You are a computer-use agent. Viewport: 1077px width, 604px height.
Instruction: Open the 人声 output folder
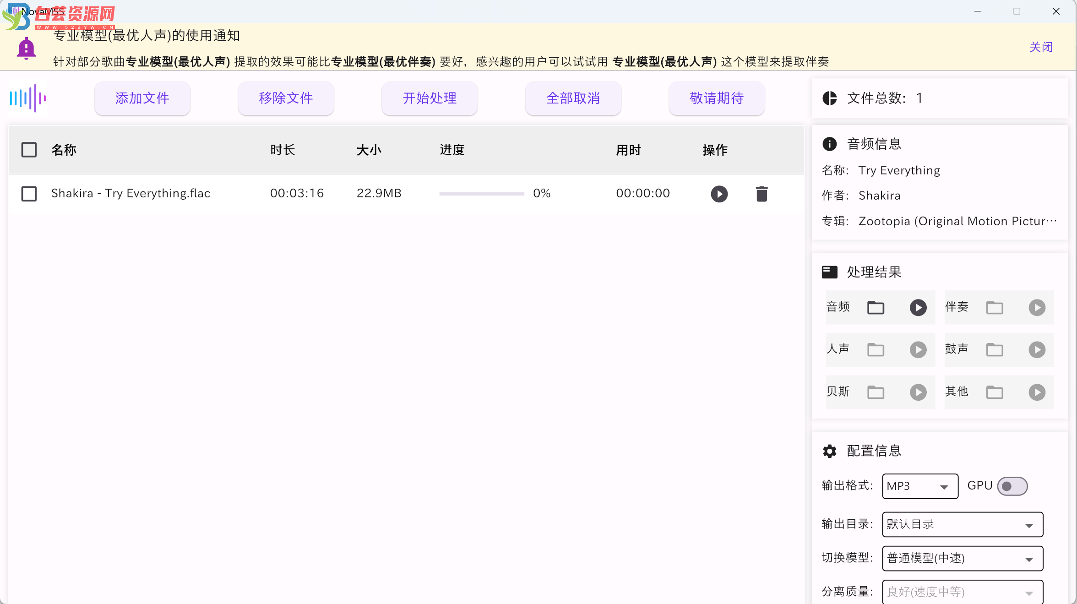click(x=876, y=350)
